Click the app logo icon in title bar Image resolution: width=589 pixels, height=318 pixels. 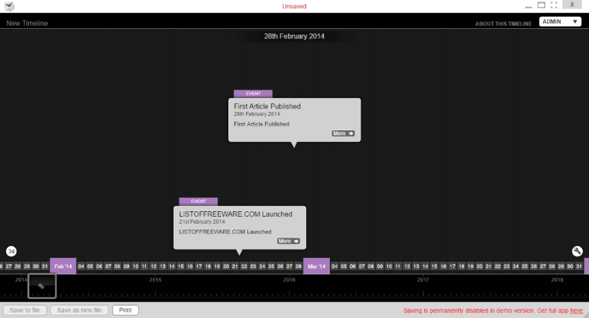(9, 6)
